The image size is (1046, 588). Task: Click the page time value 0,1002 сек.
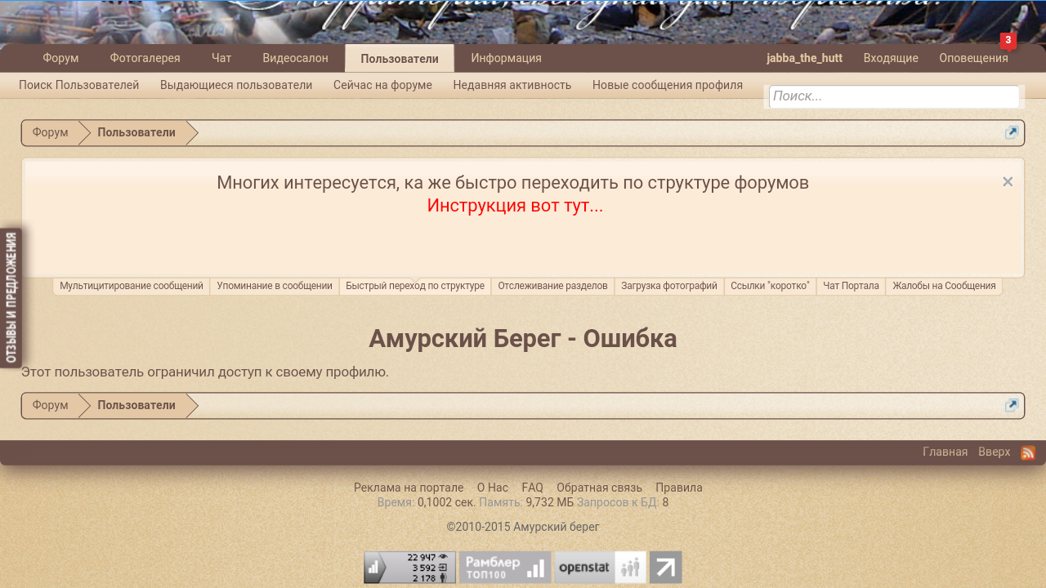pyautogui.click(x=446, y=502)
